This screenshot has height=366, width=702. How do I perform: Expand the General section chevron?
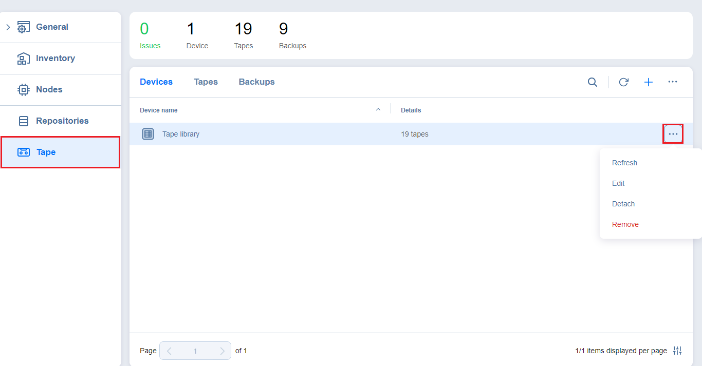tap(8, 27)
